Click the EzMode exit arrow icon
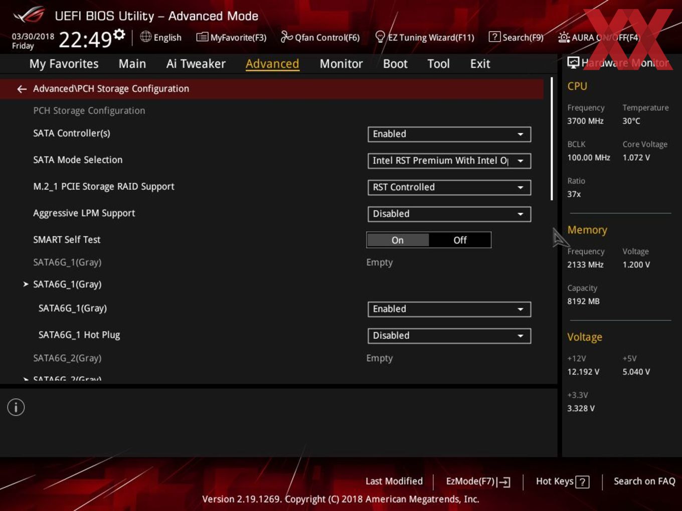 [504, 482]
